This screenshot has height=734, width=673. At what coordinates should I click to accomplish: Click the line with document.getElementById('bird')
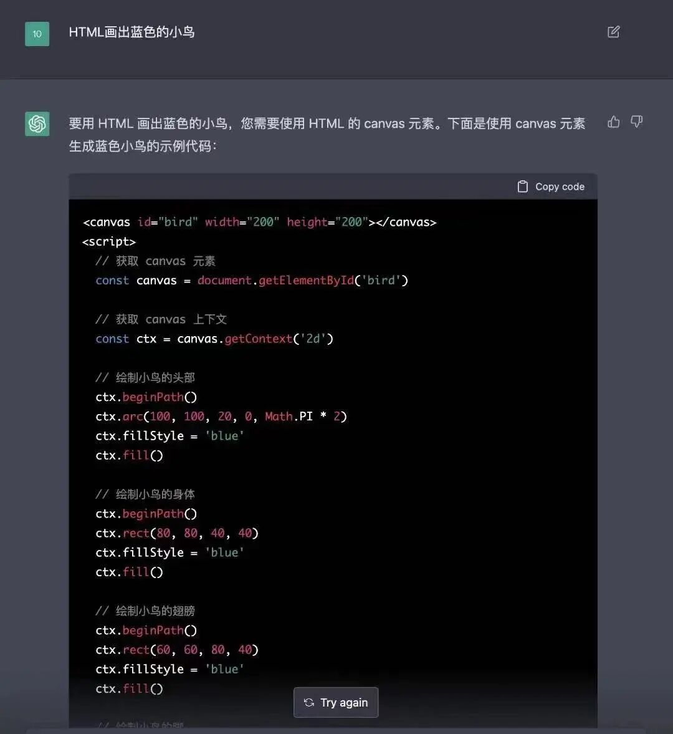(x=252, y=281)
